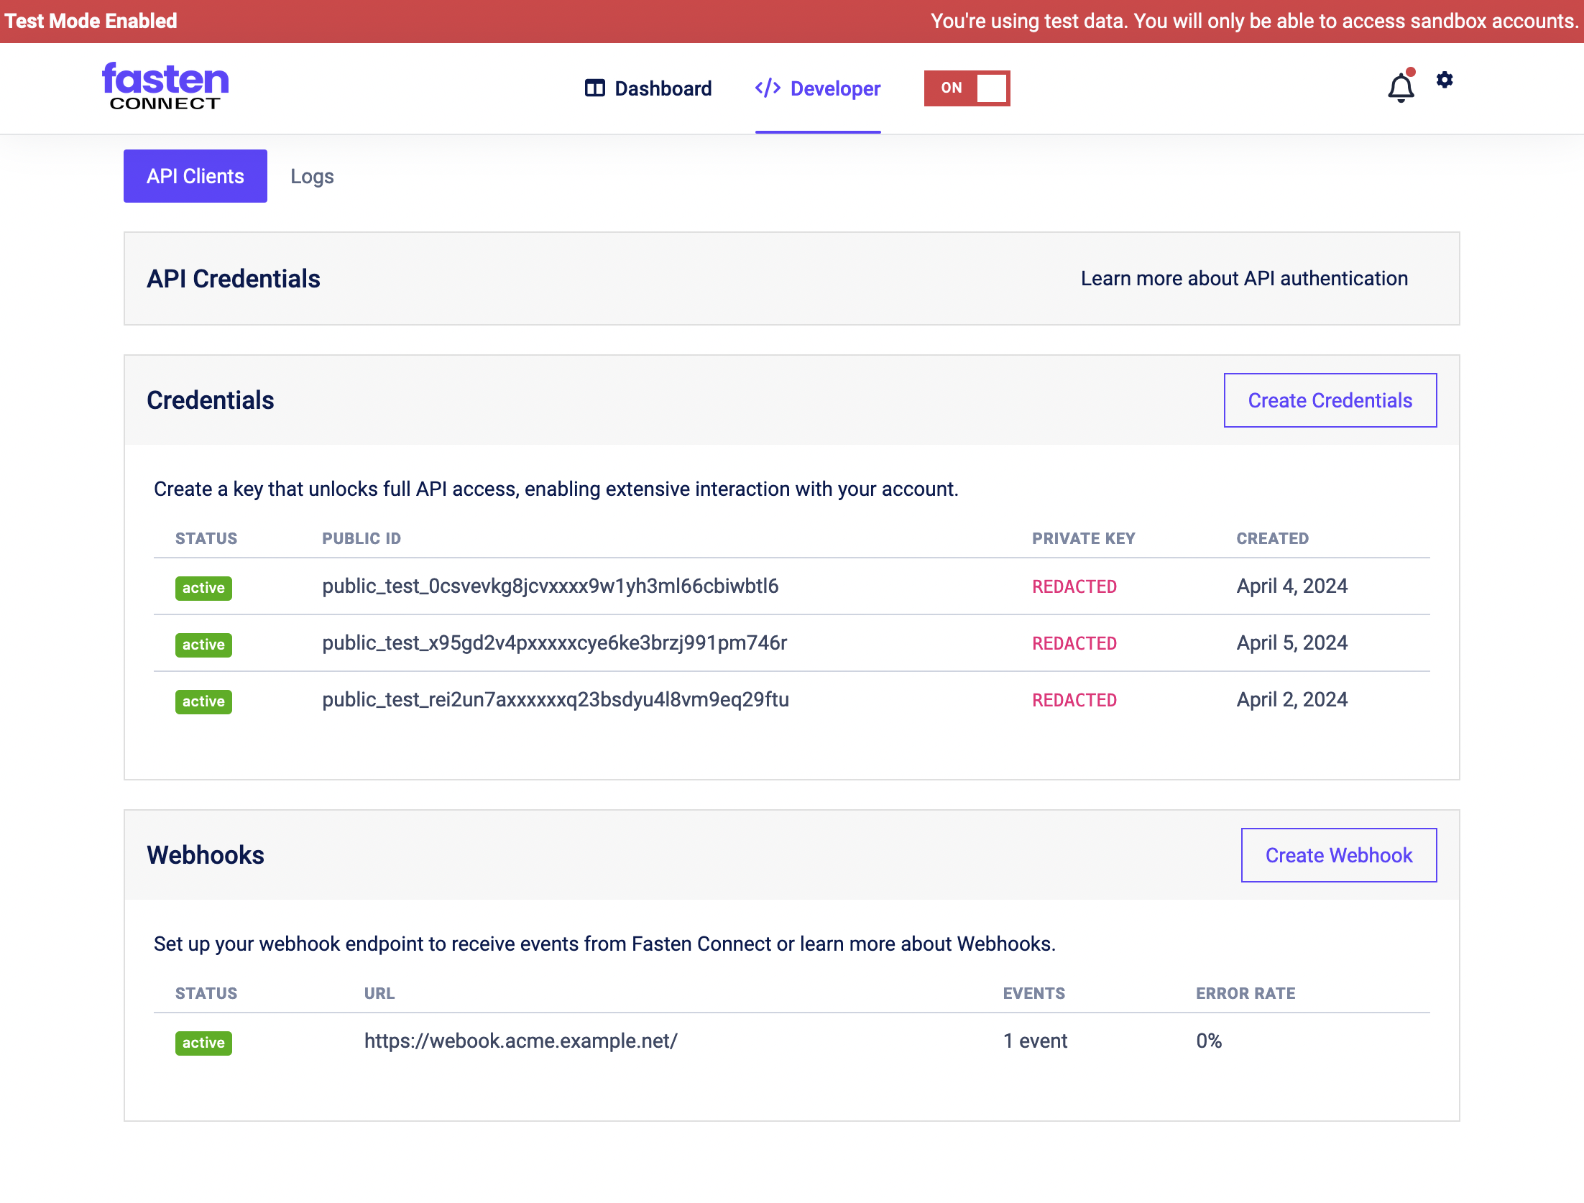Toggle the test mode ON switch
Screen dimensions: 1584x1203
point(967,88)
